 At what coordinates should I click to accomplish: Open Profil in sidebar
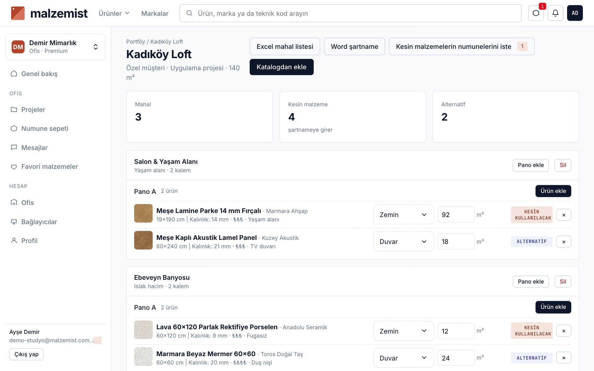coord(55,241)
